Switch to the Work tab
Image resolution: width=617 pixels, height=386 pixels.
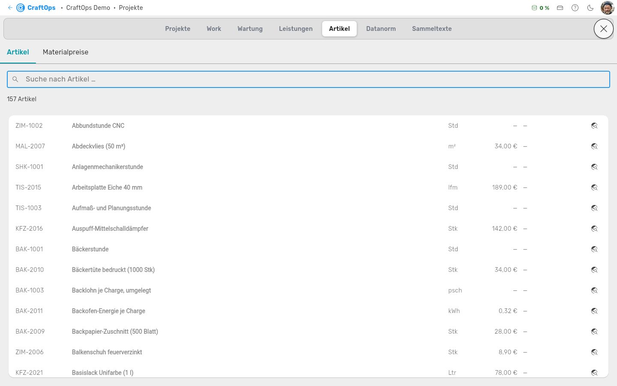pos(214,29)
